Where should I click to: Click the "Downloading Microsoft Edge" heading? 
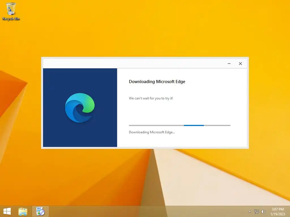point(157,82)
